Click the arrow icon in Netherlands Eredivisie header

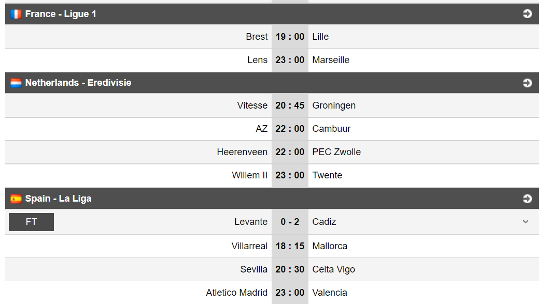point(527,83)
